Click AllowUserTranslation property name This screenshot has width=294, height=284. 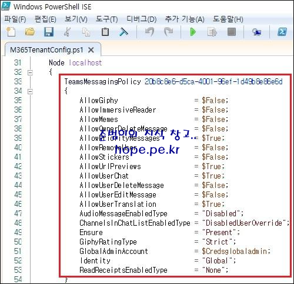(x=118, y=204)
